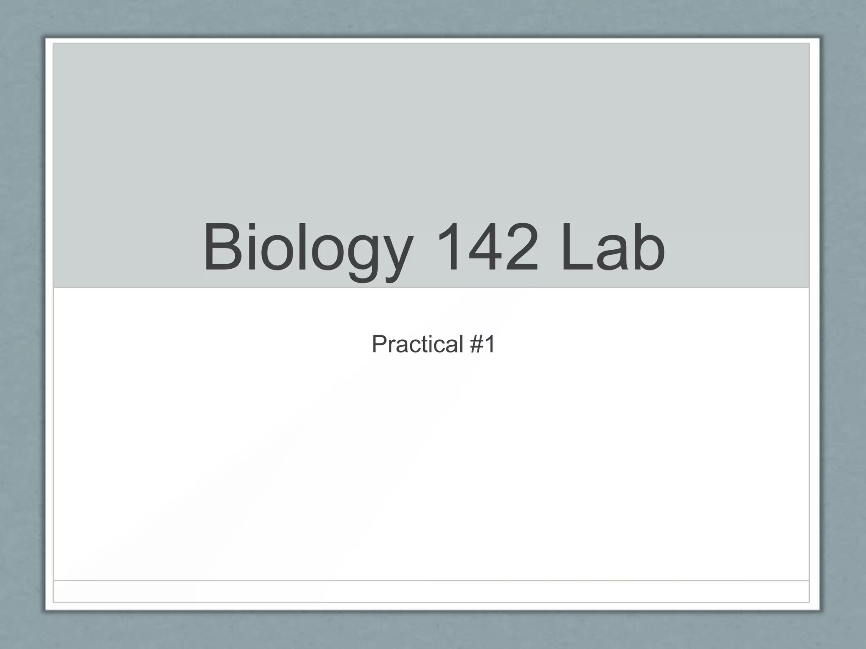Click the "Practical #1" subtitle text
This screenshot has height=649, width=866.
click(433, 344)
